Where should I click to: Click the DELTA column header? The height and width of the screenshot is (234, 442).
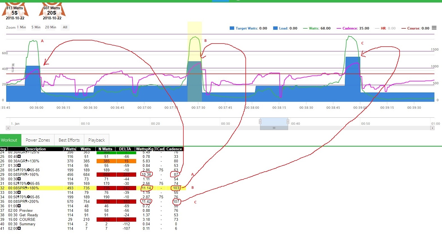coord(125,149)
